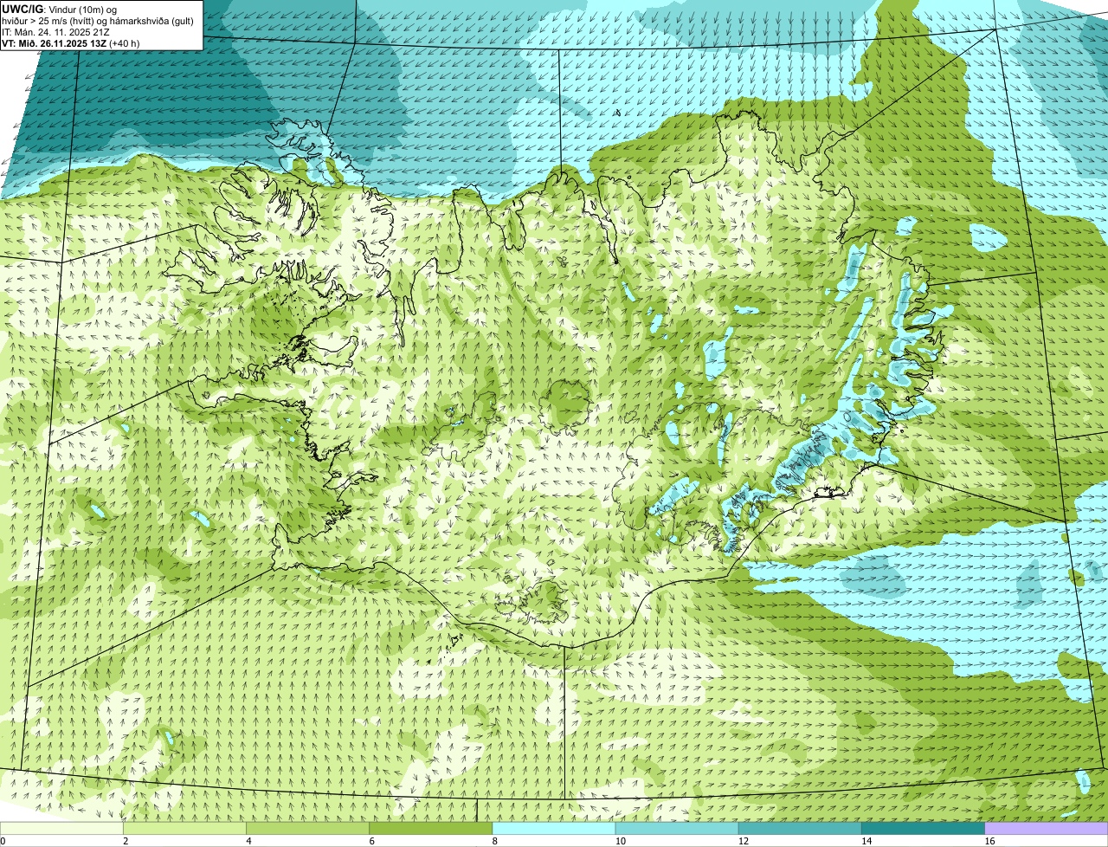Click the teal 12–14 m/s legend swatch
Viewport: 1108px width, 847px height.
[800, 829]
